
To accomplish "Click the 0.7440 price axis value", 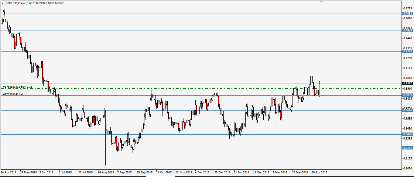I will [x=408, y=38].
